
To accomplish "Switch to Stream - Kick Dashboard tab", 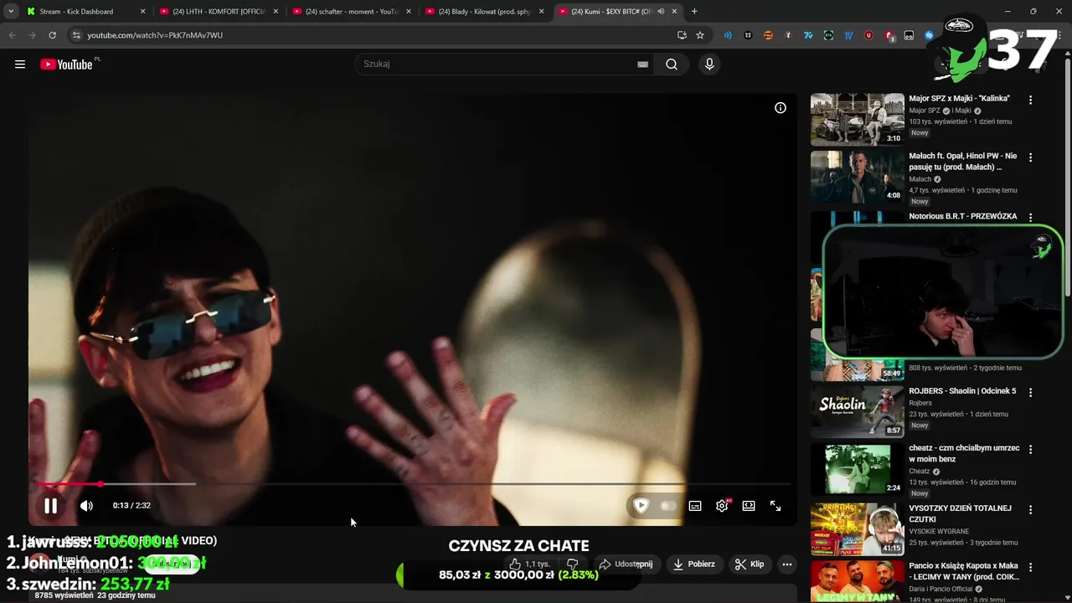I will click(85, 12).
